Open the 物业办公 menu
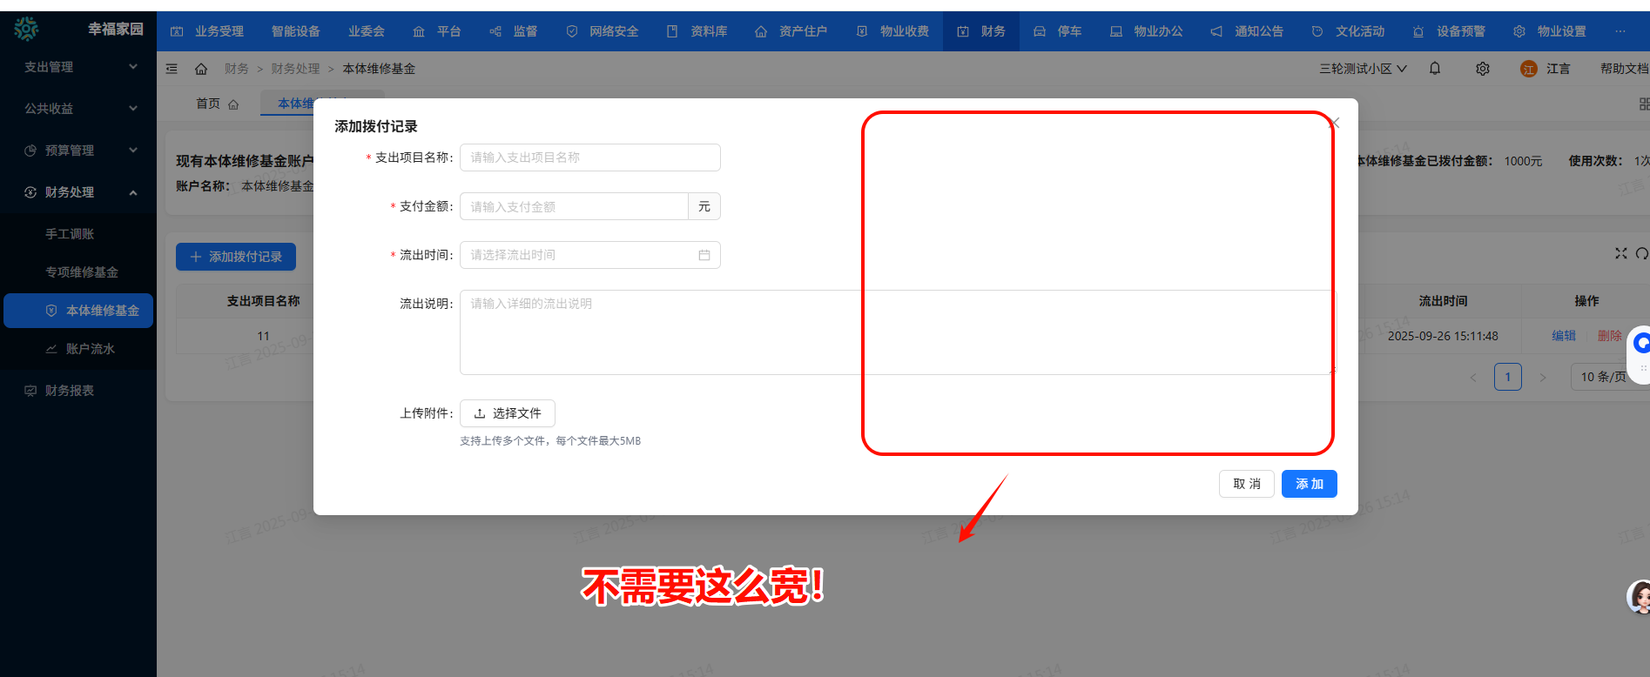 [x=1147, y=31]
